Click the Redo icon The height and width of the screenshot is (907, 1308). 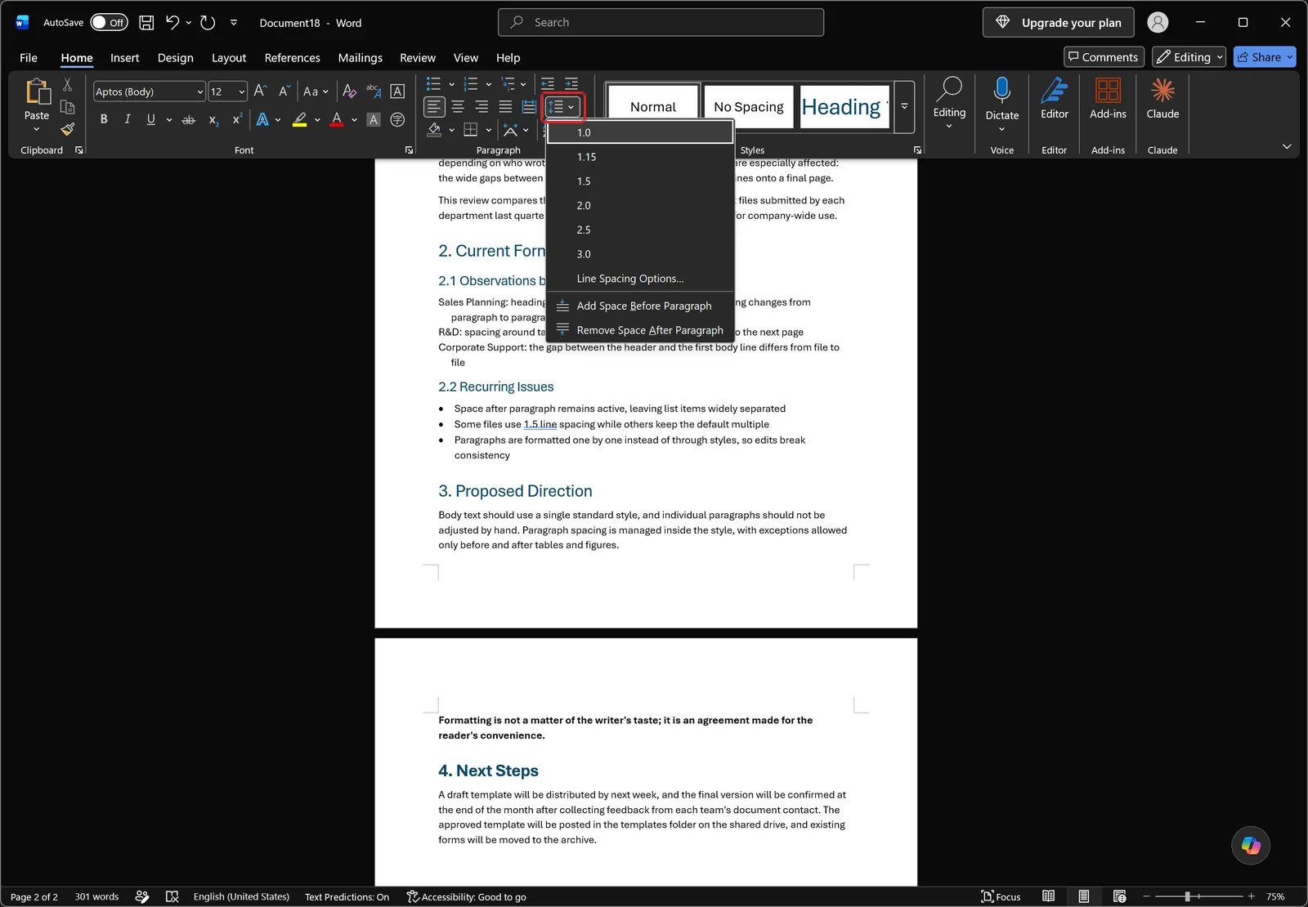point(208,23)
